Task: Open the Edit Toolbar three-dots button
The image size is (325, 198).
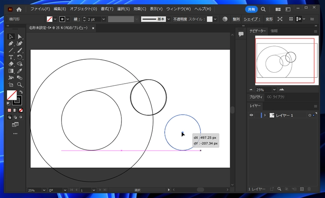Action: 15,134
